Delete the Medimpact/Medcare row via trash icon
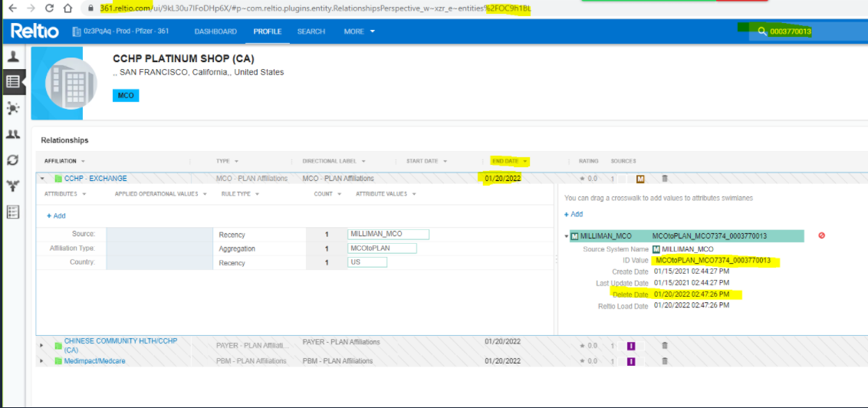The width and height of the screenshot is (868, 408). (665, 361)
